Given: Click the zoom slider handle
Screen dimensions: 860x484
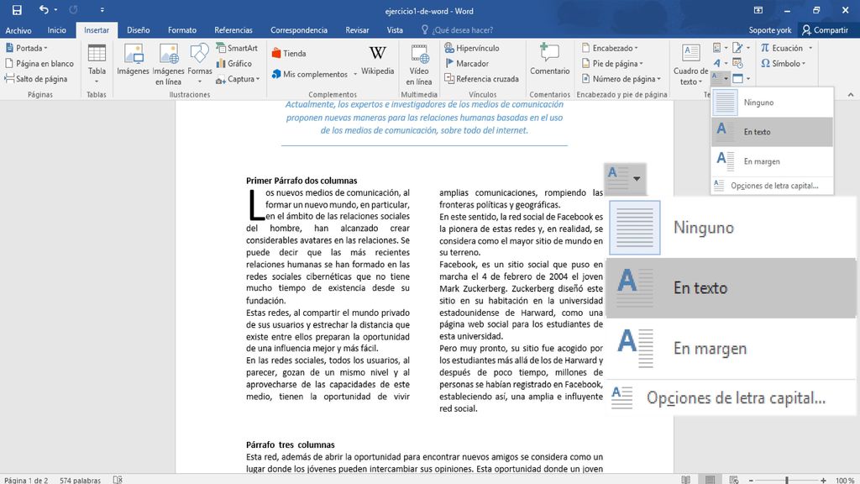Looking at the screenshot, I should [786, 480].
